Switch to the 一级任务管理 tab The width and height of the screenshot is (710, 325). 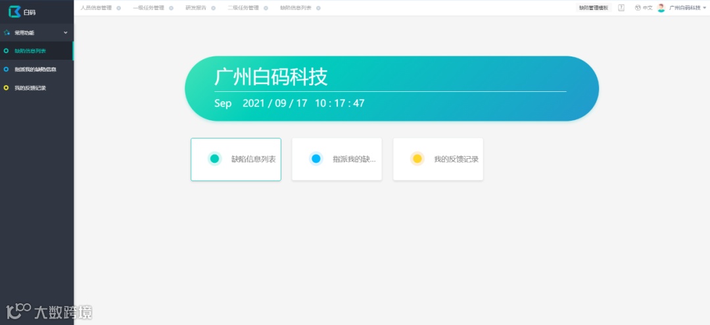coord(149,8)
